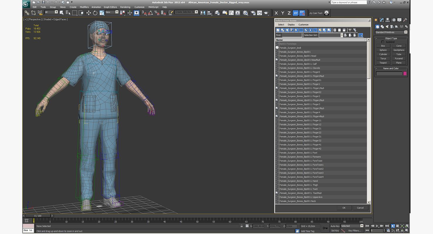Open the Edit menu
The image size is (433, 234).
point(35,7)
